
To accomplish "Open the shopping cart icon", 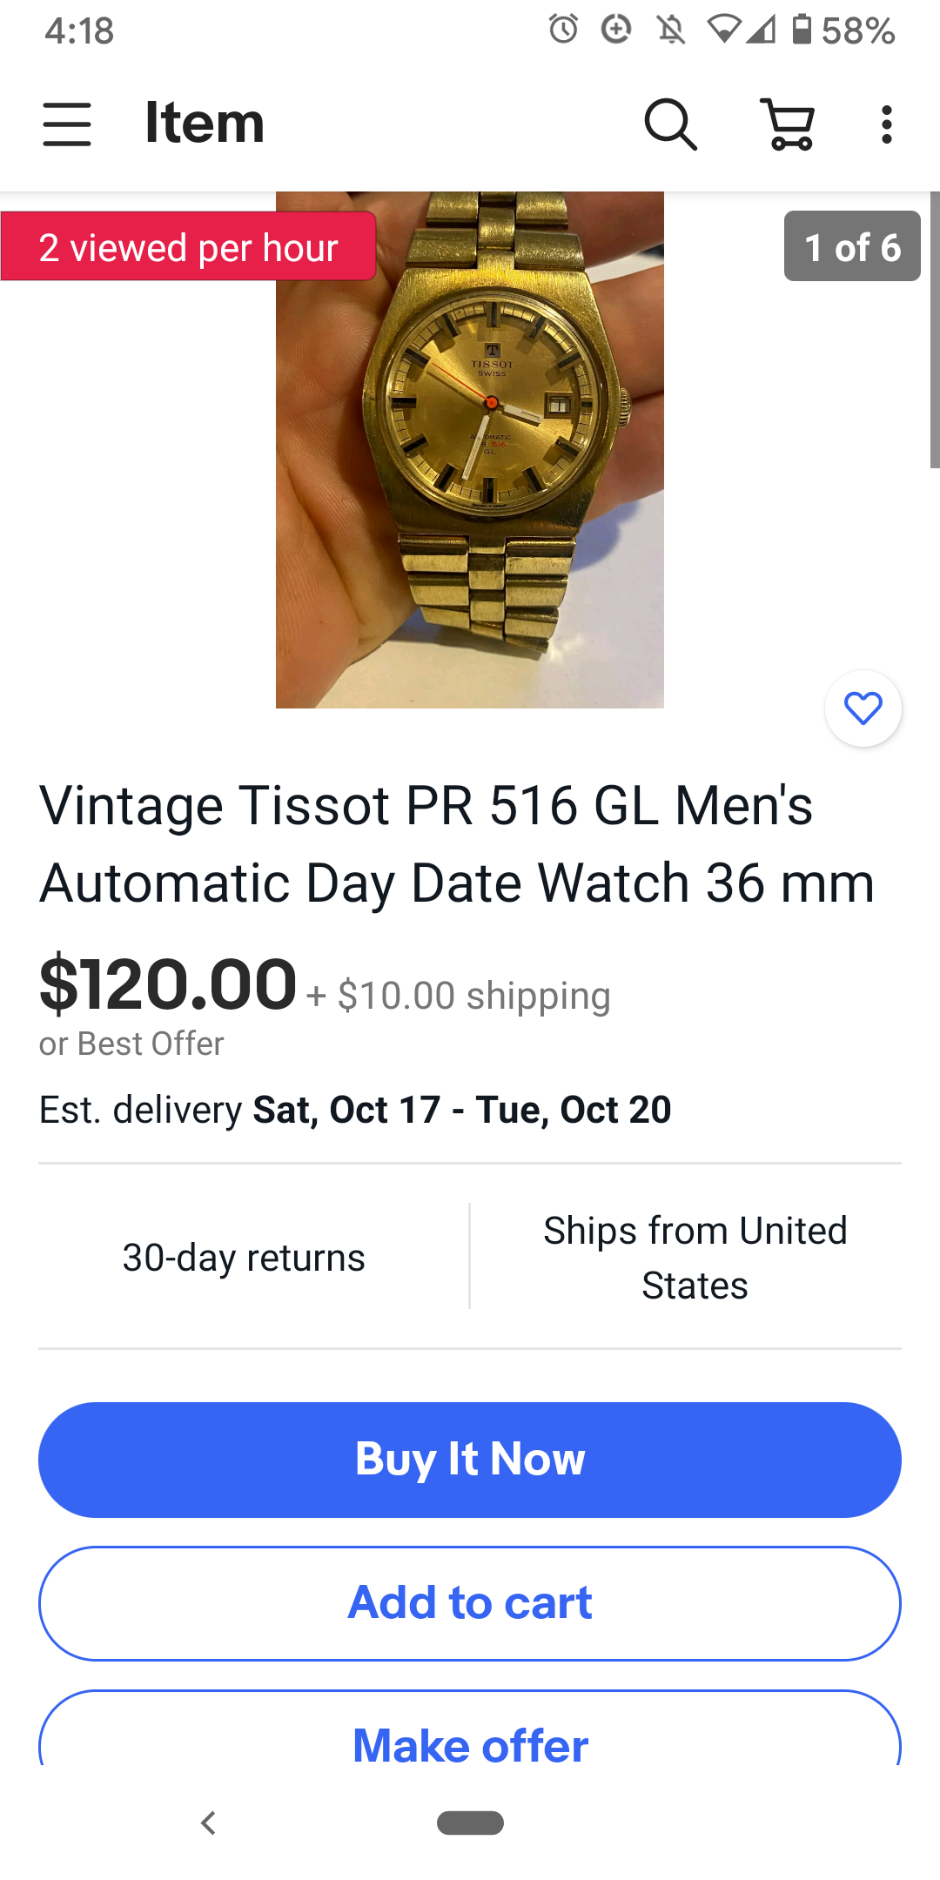I will pos(789,124).
